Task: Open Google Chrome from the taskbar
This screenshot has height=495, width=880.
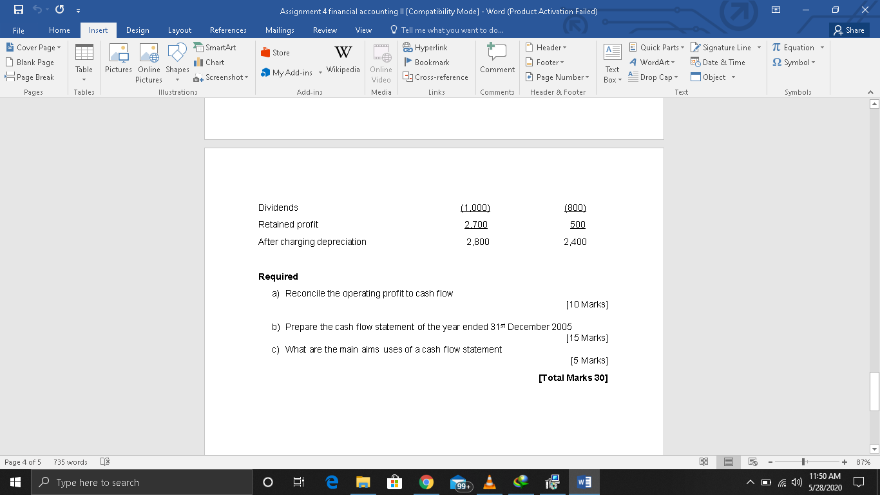Action: tap(426, 481)
